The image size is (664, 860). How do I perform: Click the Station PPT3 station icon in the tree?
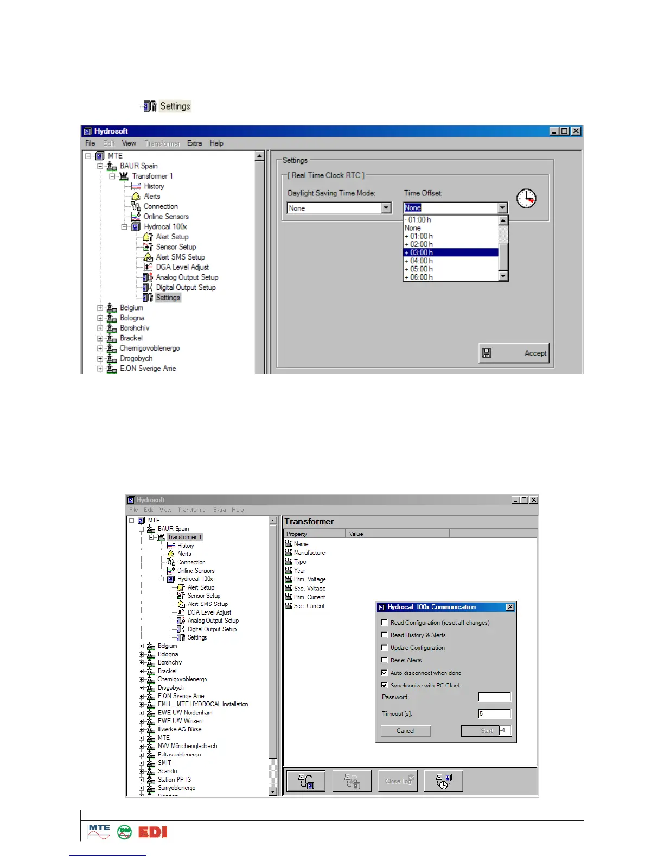click(151, 780)
